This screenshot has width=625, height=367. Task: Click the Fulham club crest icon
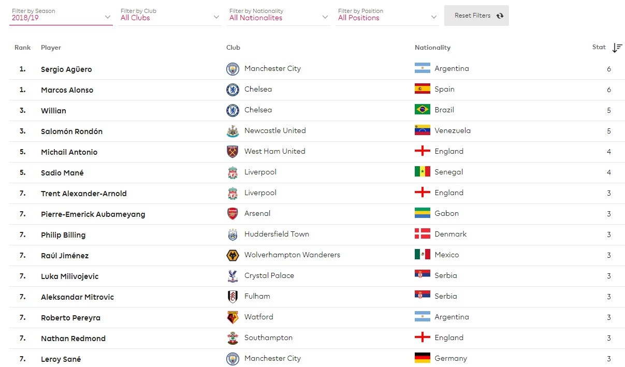click(232, 297)
